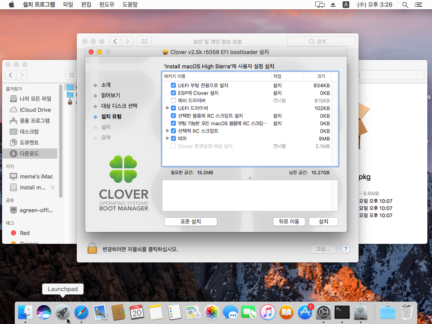Image resolution: width=432 pixels, height=324 pixels.
Task: Open input source A menu
Action: (346, 5)
